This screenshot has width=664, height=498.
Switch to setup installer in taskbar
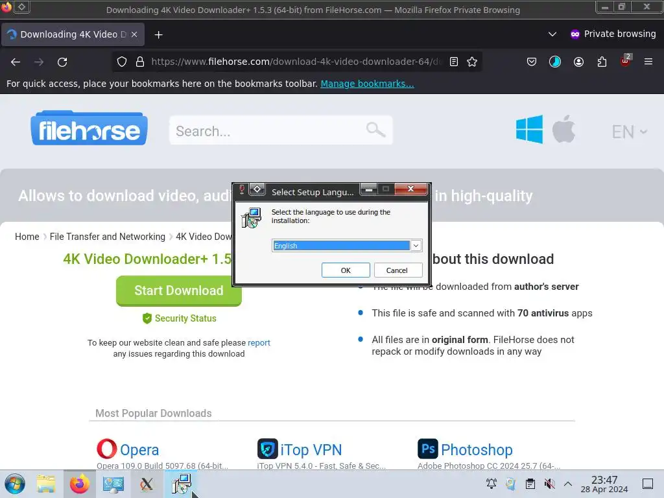pyautogui.click(x=181, y=484)
